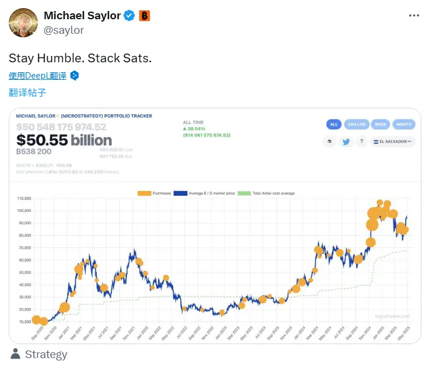The image size is (429, 368).
Task: Open Michael Saylor's profile avatar
Action: [x=22, y=23]
